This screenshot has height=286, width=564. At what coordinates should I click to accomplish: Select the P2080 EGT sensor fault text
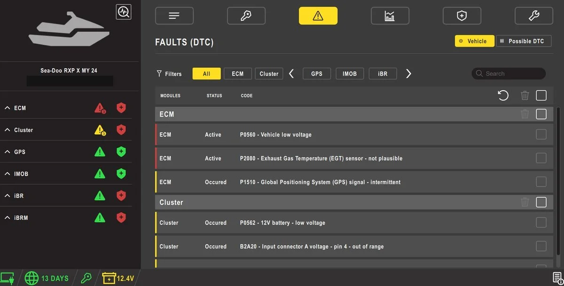coord(321,158)
